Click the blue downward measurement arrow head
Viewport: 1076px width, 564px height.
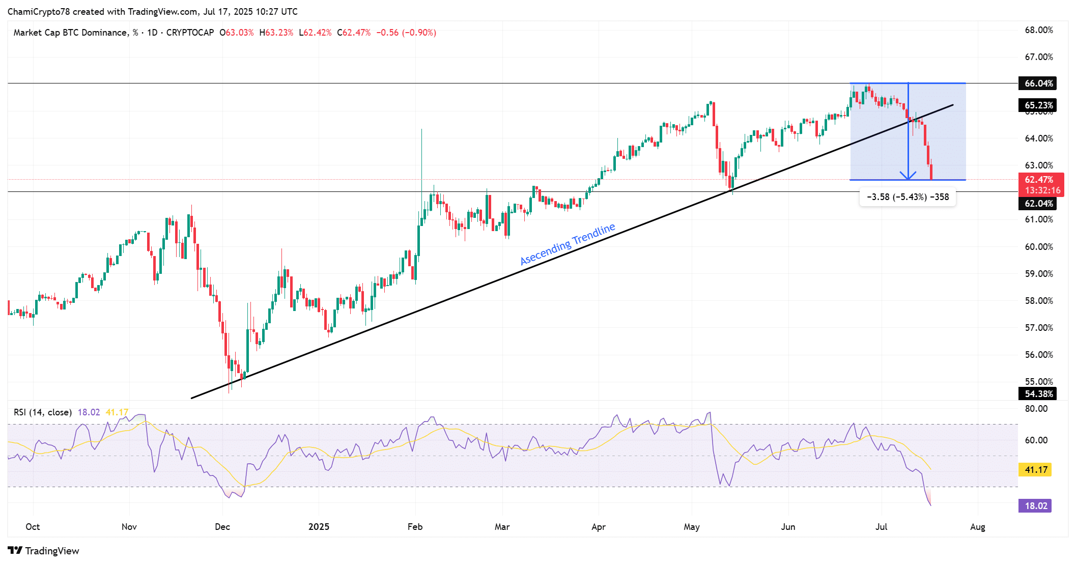coord(908,177)
